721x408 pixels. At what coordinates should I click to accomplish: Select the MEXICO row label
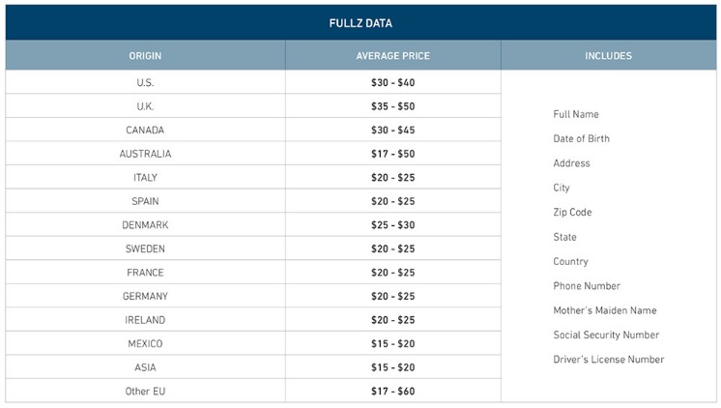click(145, 343)
